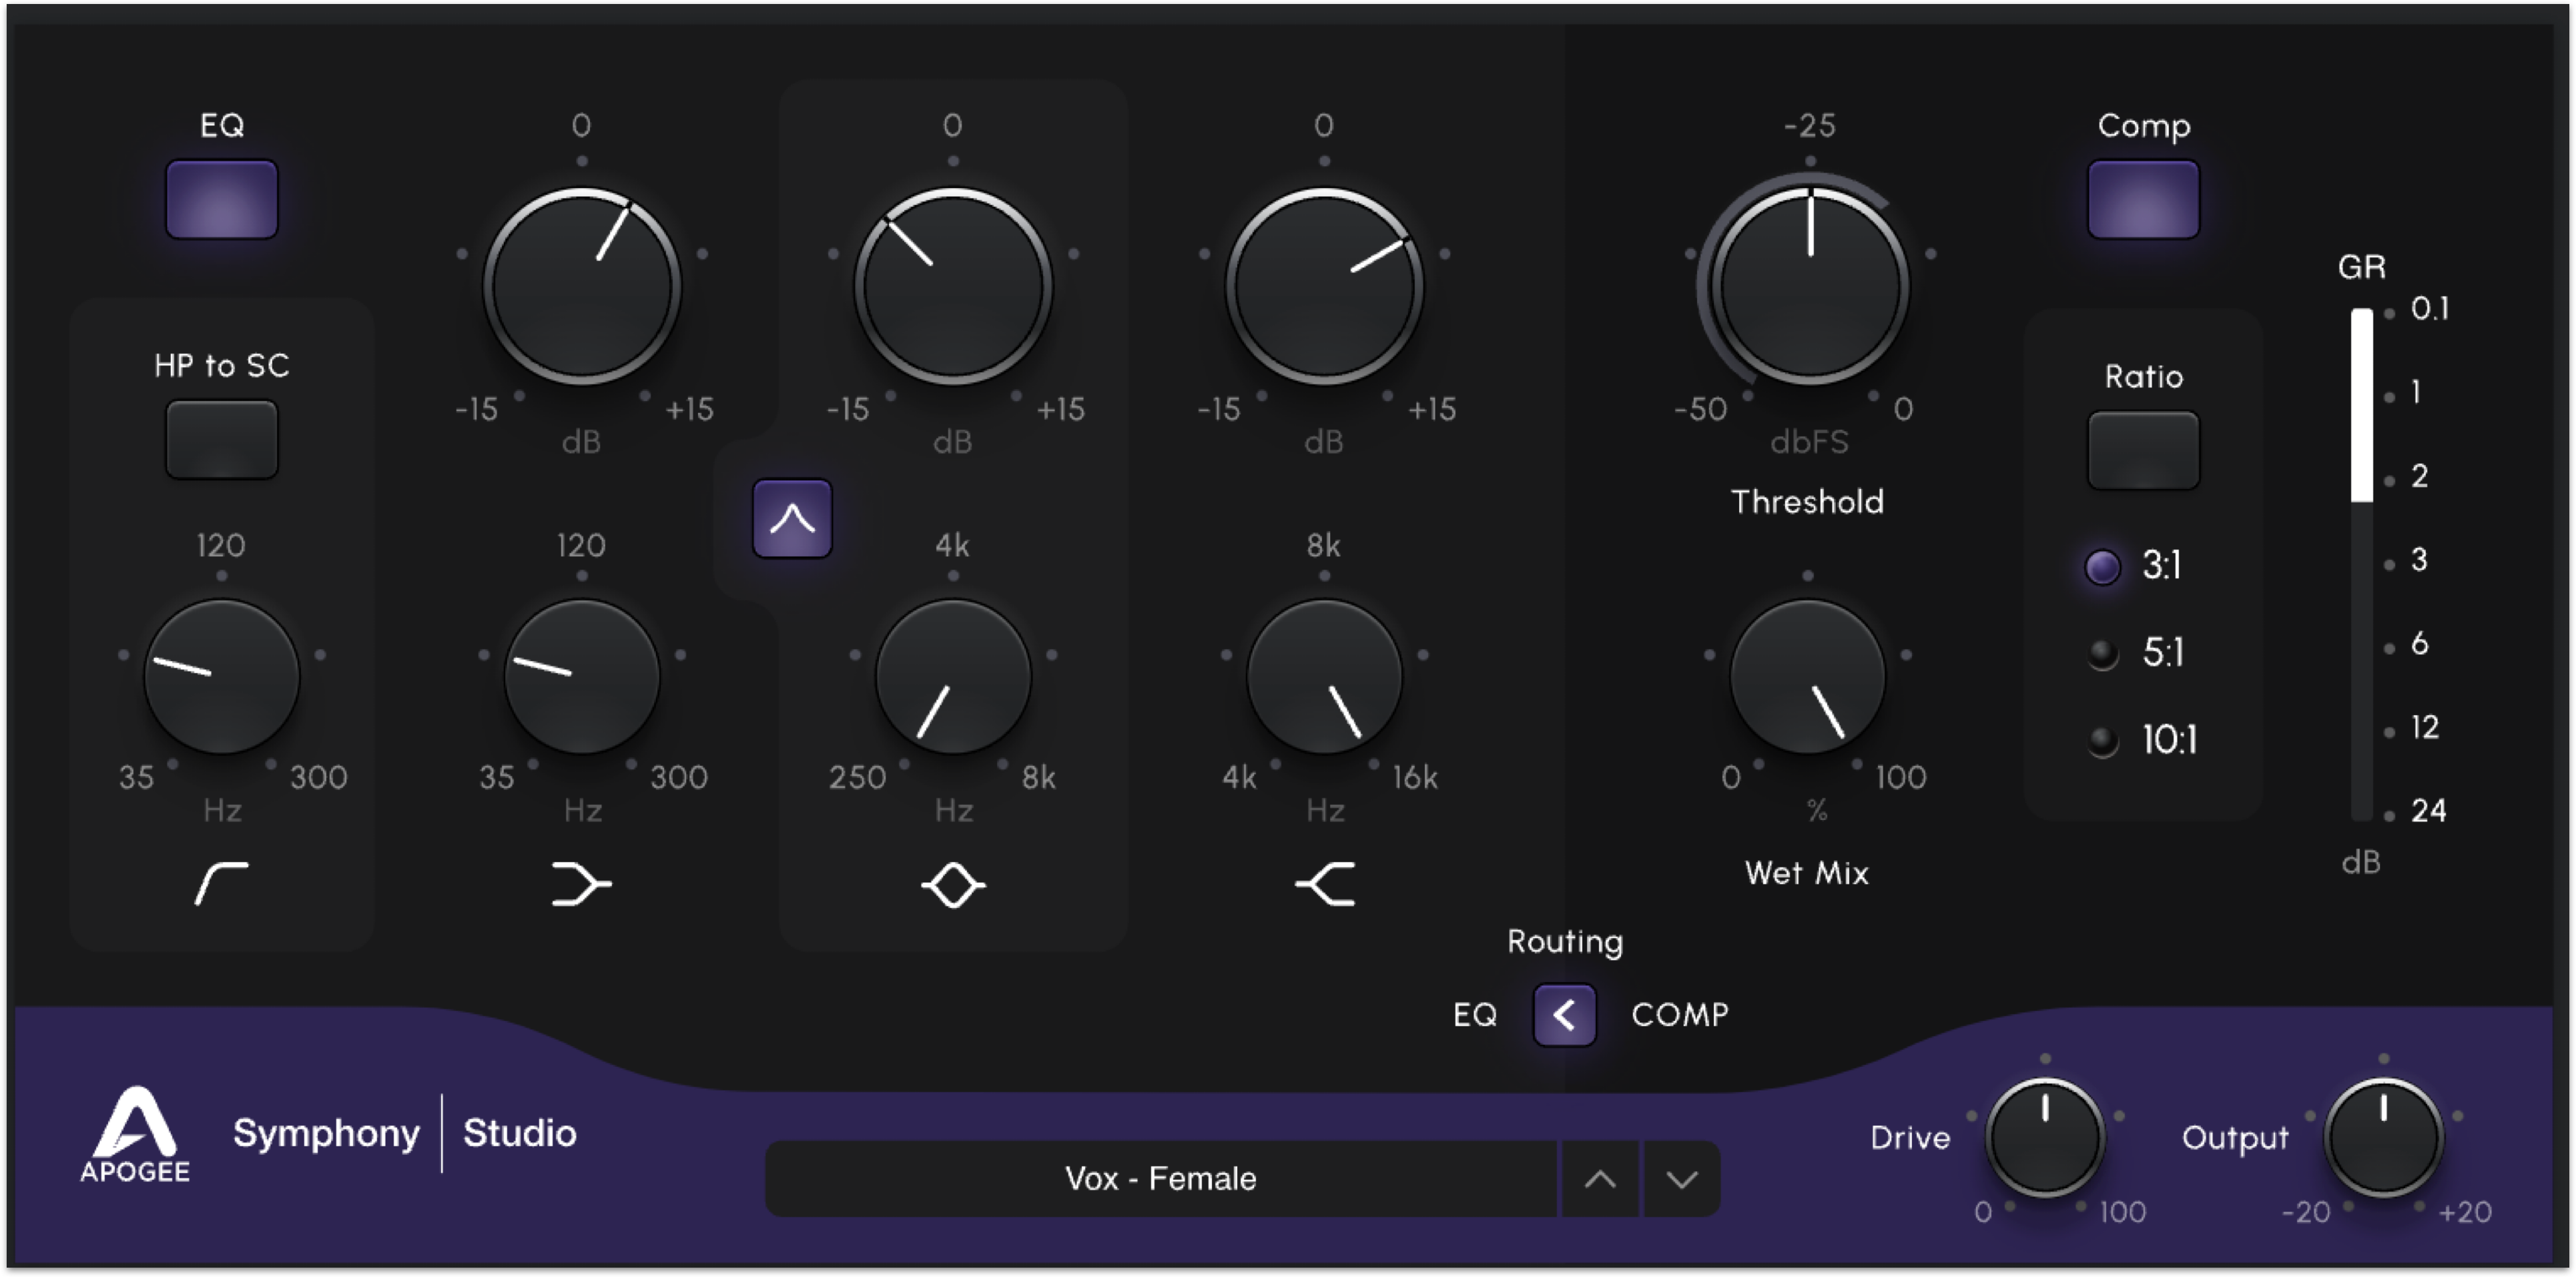Click the Threshold dbFS knob
Viewport: 2576px width, 1277px height.
click(1809, 287)
